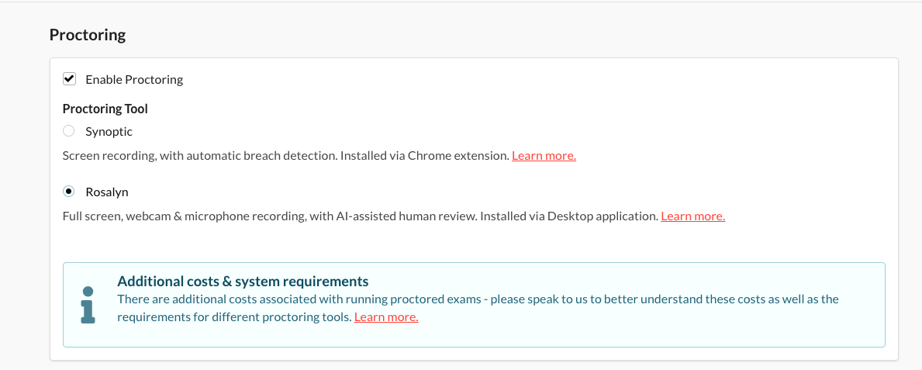Click the 'Proctoring' section heading
The width and height of the screenshot is (922, 370).
(88, 35)
